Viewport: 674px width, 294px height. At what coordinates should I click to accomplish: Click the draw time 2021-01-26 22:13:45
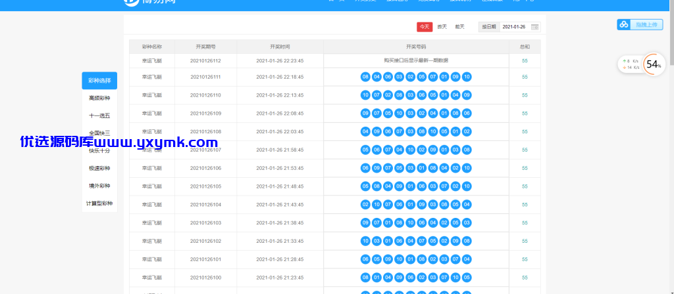[280, 95]
